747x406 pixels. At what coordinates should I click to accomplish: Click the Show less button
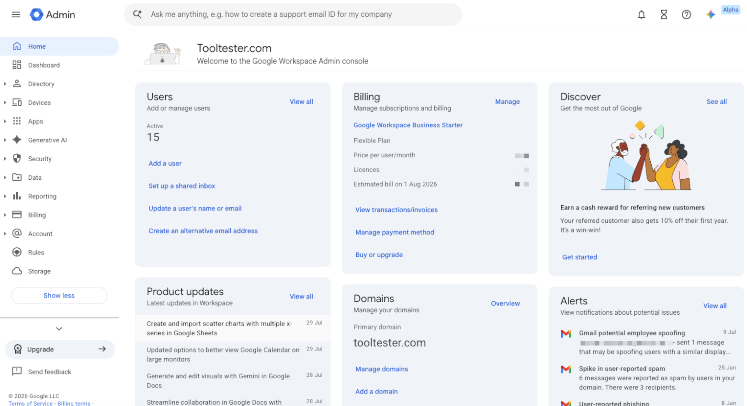tap(59, 295)
